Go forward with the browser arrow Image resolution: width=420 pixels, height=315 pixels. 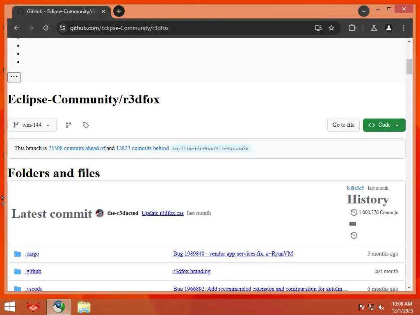(x=31, y=28)
